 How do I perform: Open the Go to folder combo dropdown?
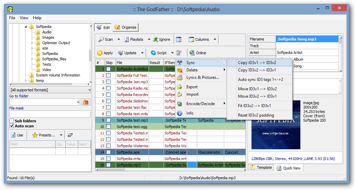[x=78, y=102]
